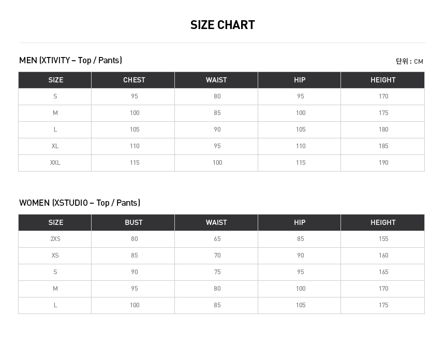Click the men's WAIST column header
Image resolution: width=445 pixels, height=341 pixels.
pos(216,80)
